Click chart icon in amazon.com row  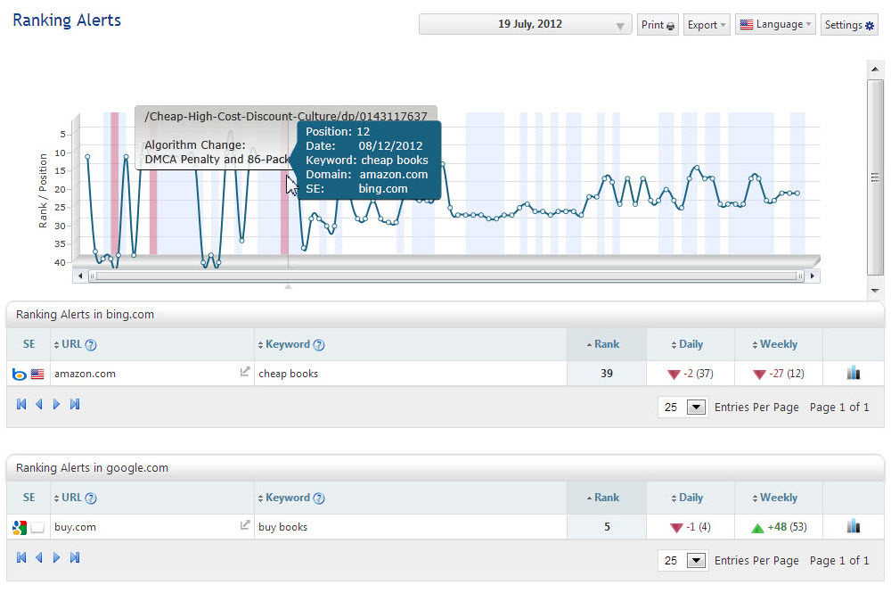(854, 374)
